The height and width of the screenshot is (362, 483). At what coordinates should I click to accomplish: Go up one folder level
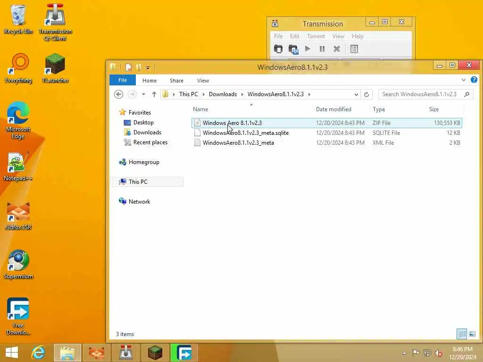154,94
